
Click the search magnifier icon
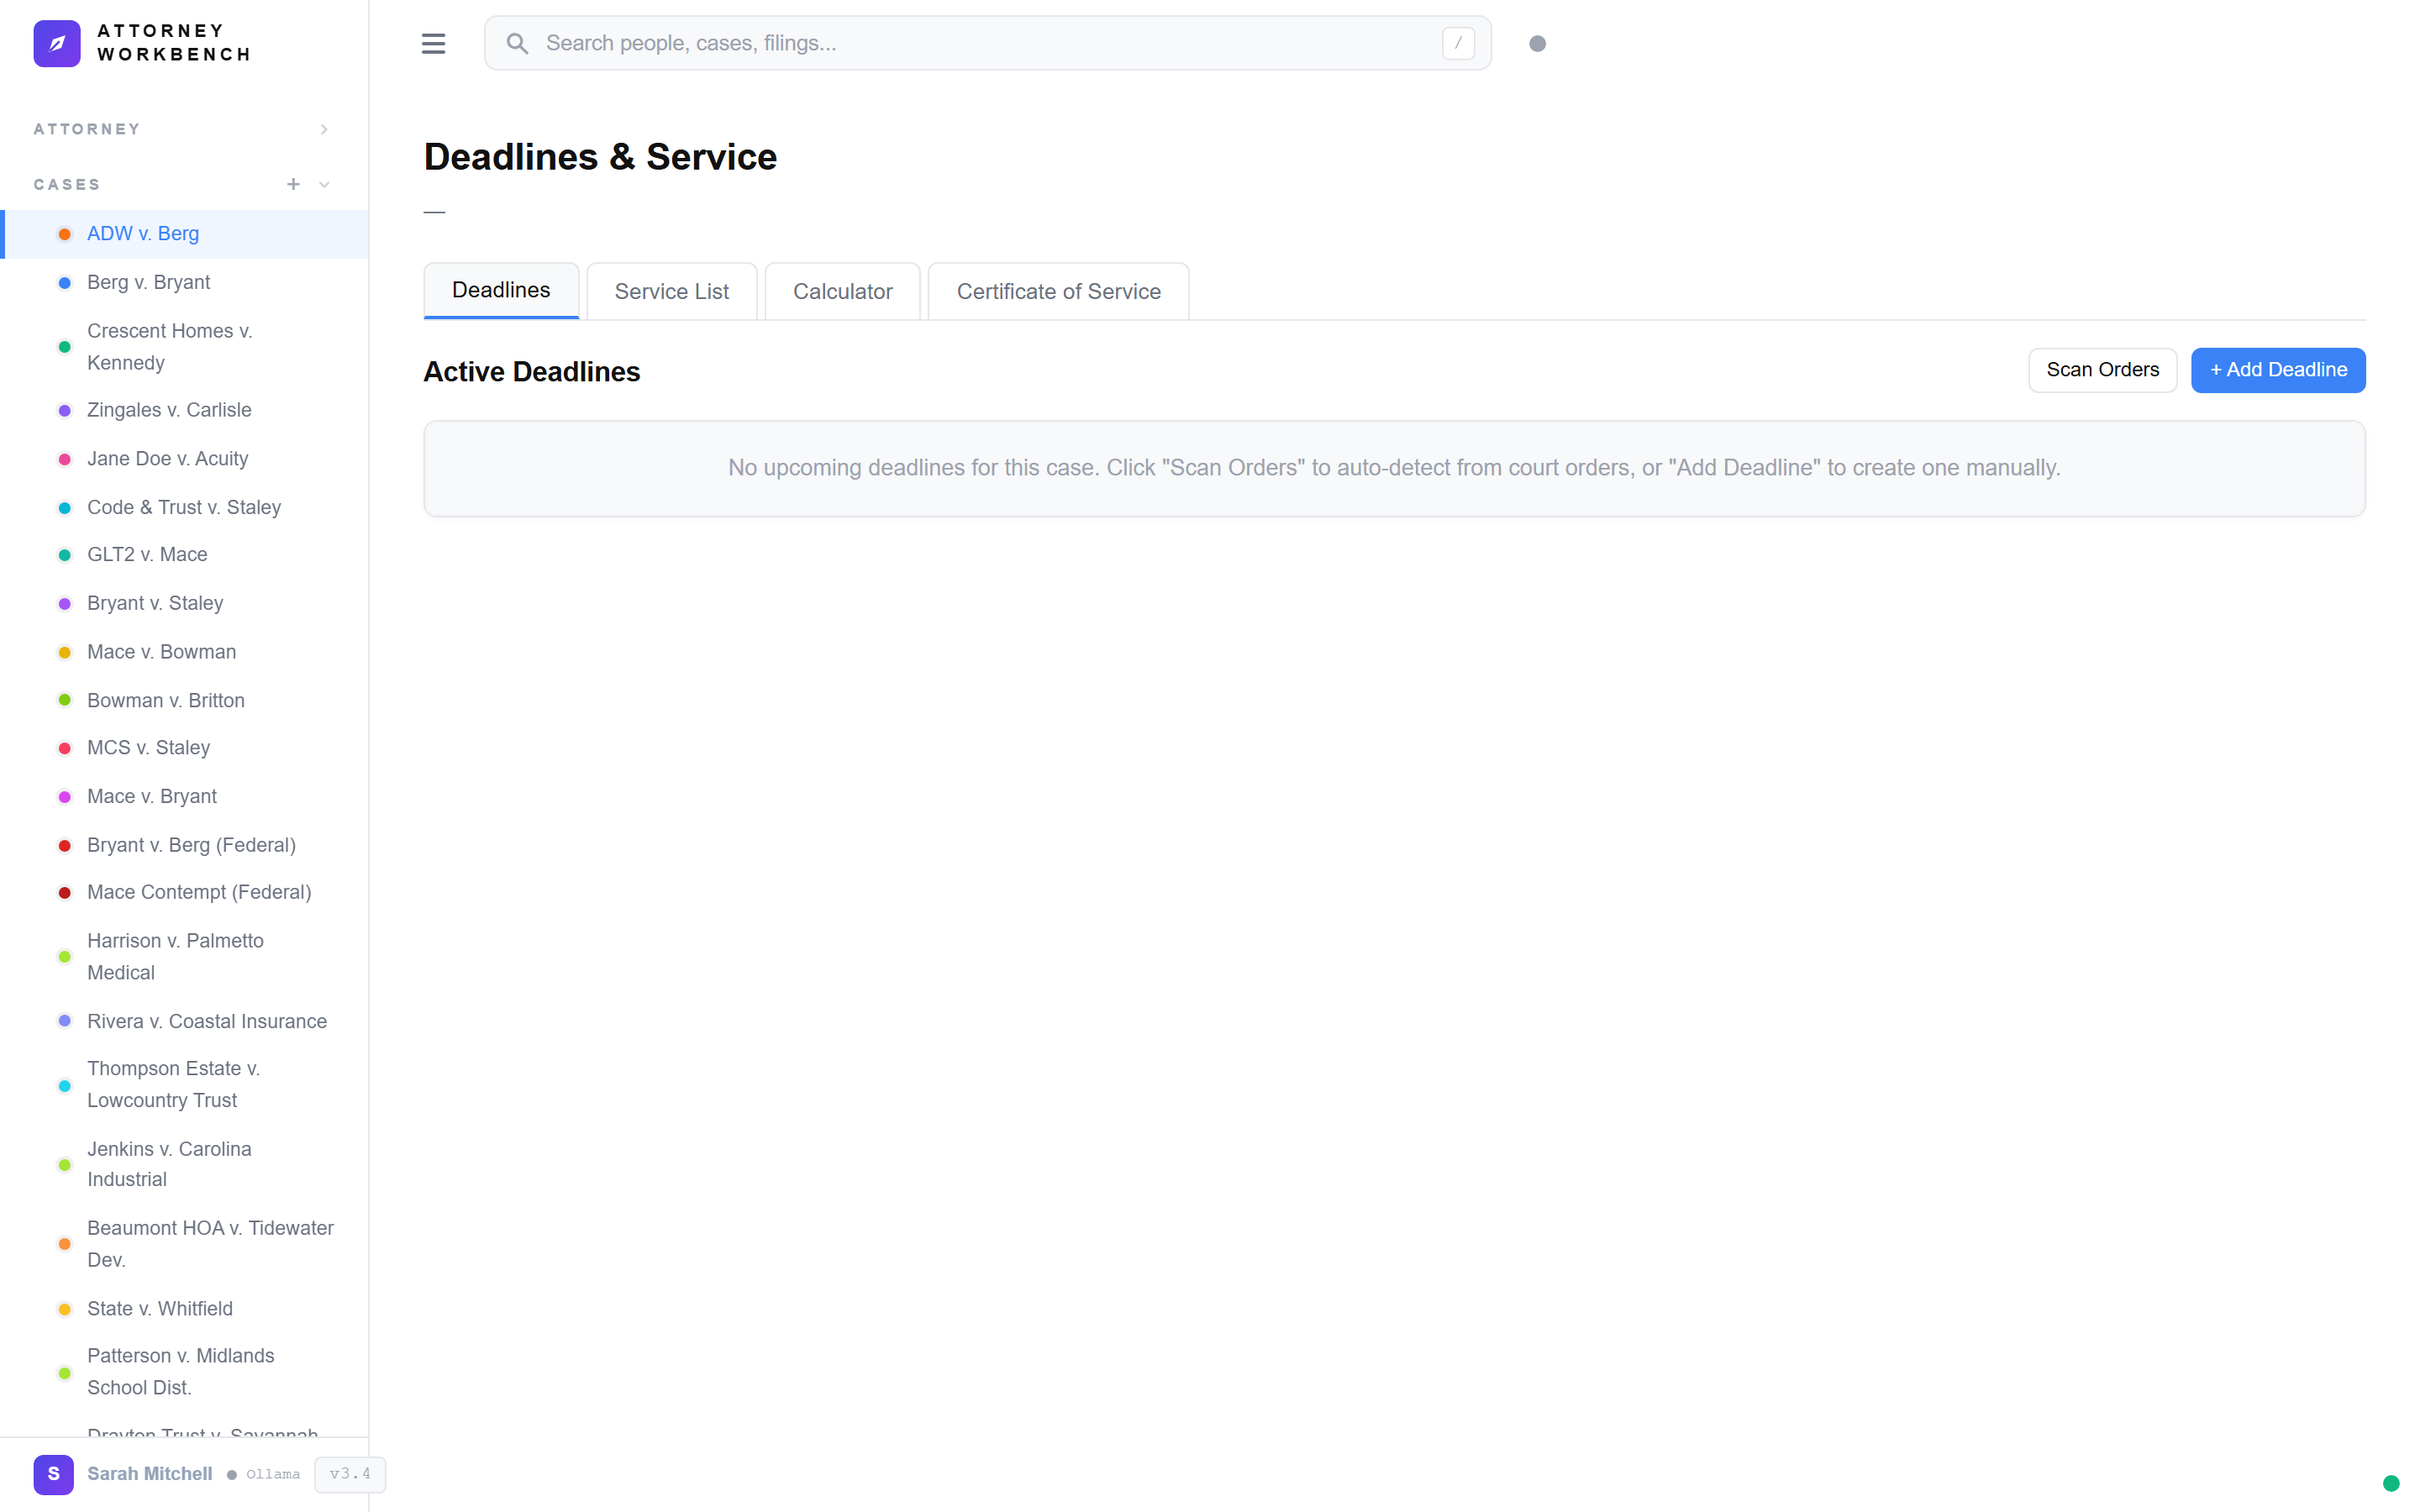pos(518,43)
